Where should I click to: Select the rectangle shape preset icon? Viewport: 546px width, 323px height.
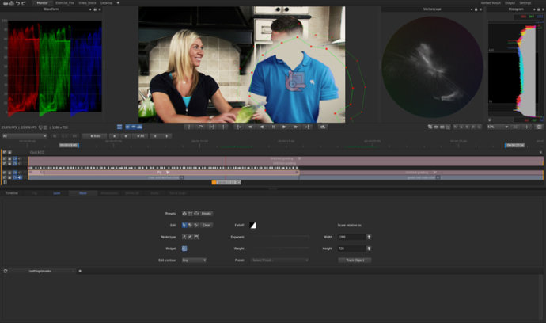coord(190,213)
